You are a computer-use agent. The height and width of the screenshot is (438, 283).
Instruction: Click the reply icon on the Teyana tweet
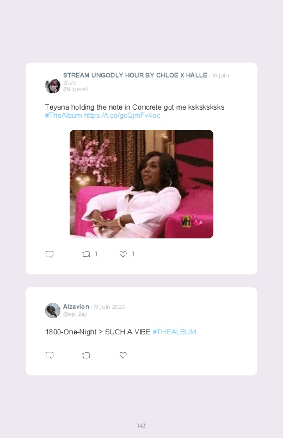[x=50, y=254]
